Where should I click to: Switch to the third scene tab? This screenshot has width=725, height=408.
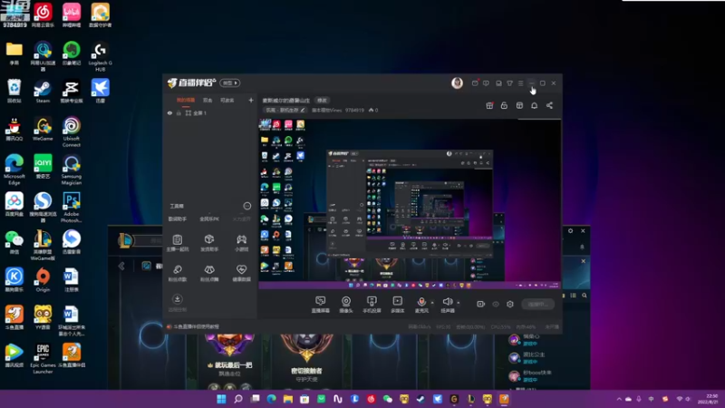[227, 100]
